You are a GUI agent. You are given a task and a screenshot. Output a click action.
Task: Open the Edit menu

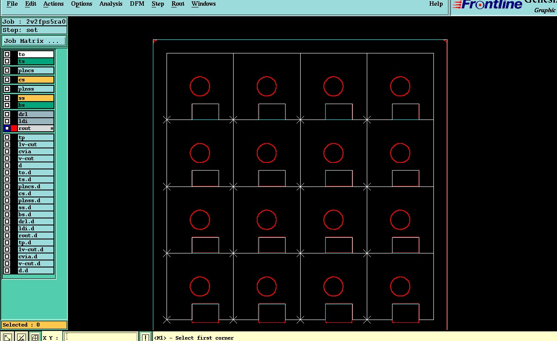(31, 4)
